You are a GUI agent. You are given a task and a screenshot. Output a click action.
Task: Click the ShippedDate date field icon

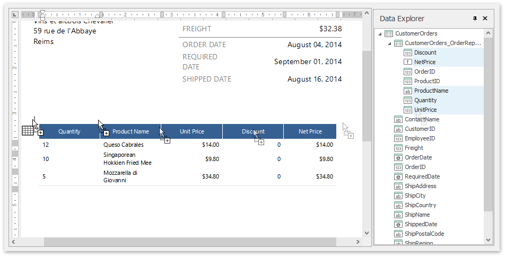398,225
